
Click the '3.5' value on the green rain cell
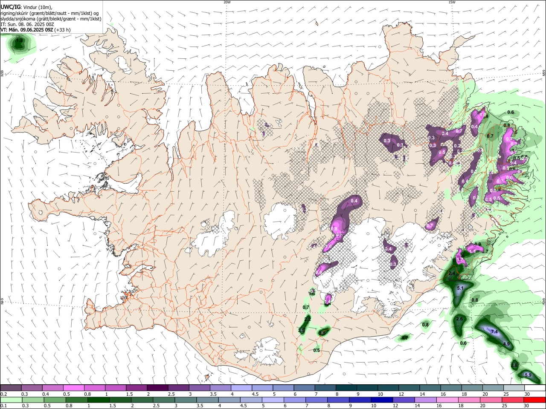[301, 330]
